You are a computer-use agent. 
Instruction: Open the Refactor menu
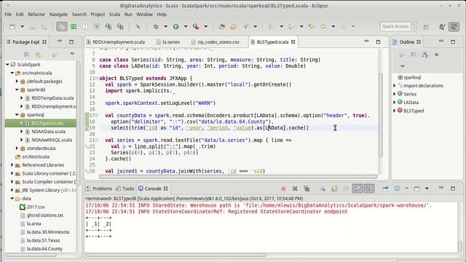tap(36, 15)
